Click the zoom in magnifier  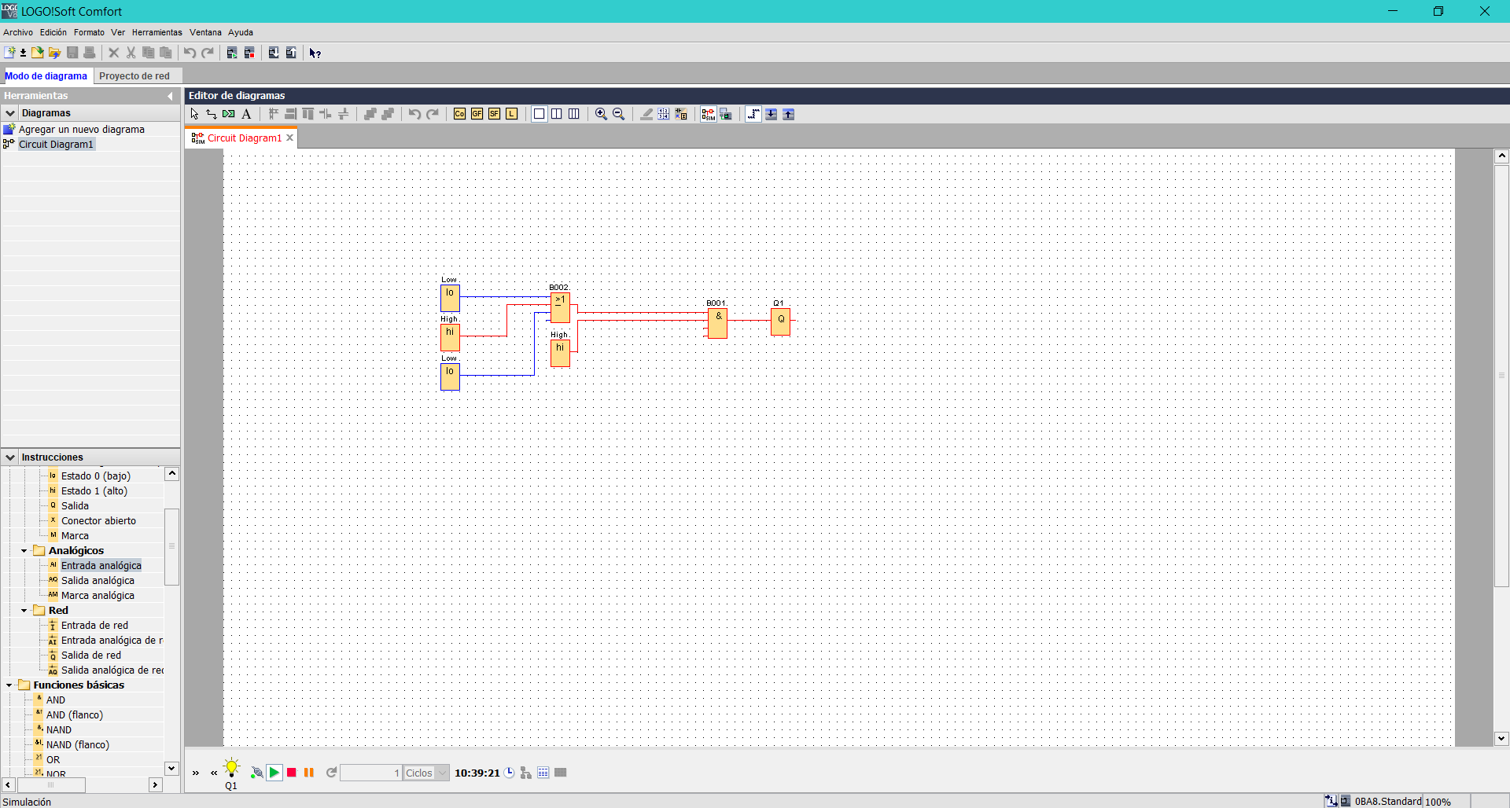[x=601, y=114]
